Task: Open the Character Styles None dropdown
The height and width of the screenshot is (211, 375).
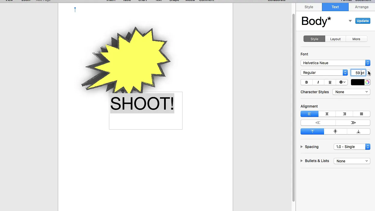Action: click(x=352, y=92)
